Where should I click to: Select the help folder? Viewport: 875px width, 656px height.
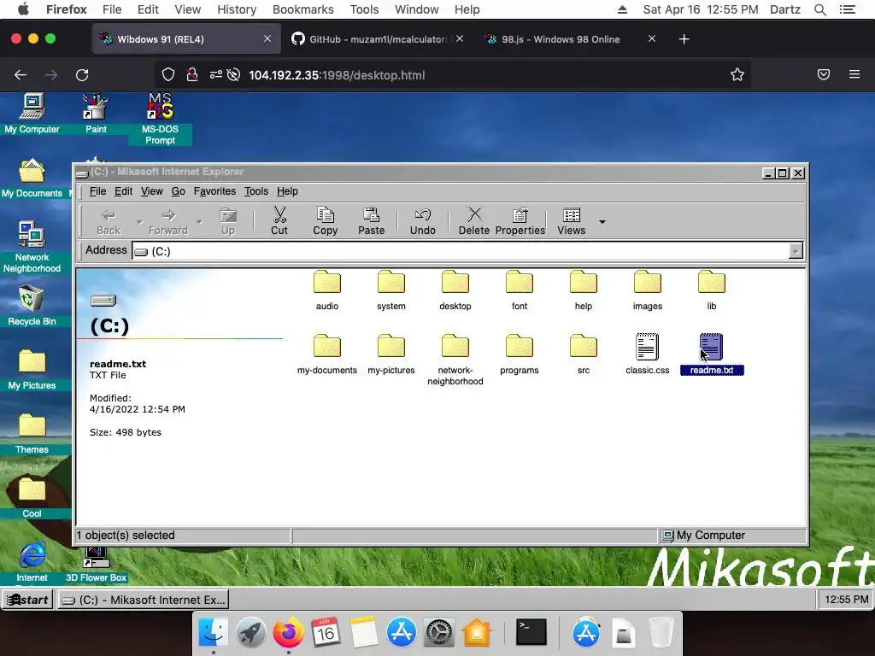[584, 290]
